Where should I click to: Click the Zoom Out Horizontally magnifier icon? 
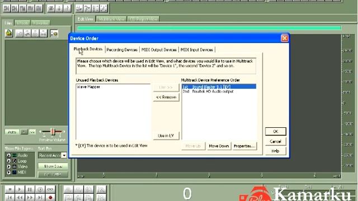point(78,189)
